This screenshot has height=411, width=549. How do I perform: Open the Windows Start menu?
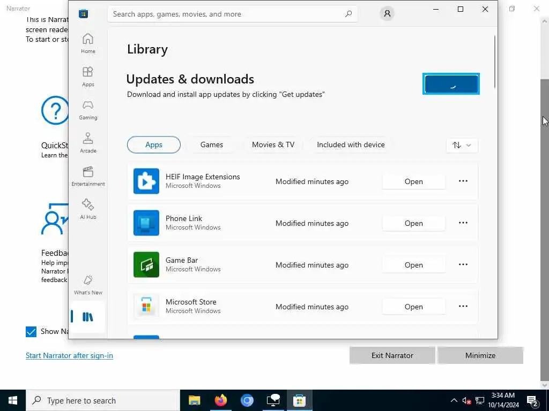(x=13, y=400)
